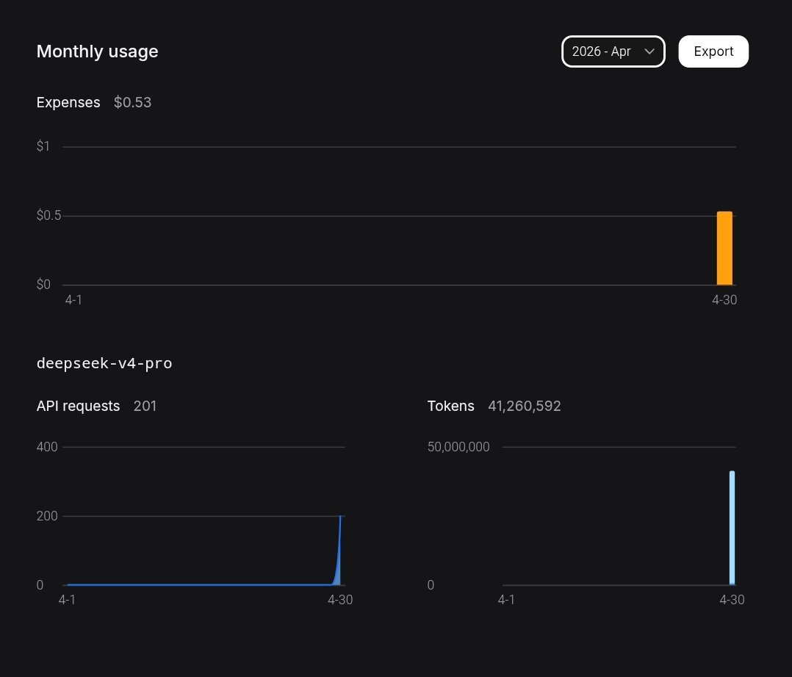Click the Tokens total 41,260,592
Screen dimensions: 792x677
[x=525, y=406]
